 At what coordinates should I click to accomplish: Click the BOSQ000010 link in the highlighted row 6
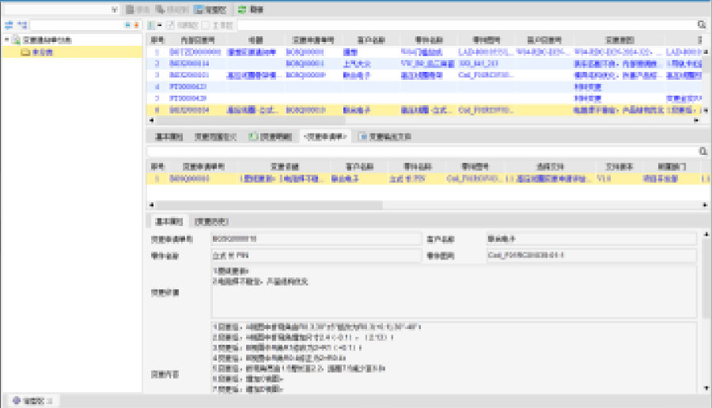pos(305,111)
